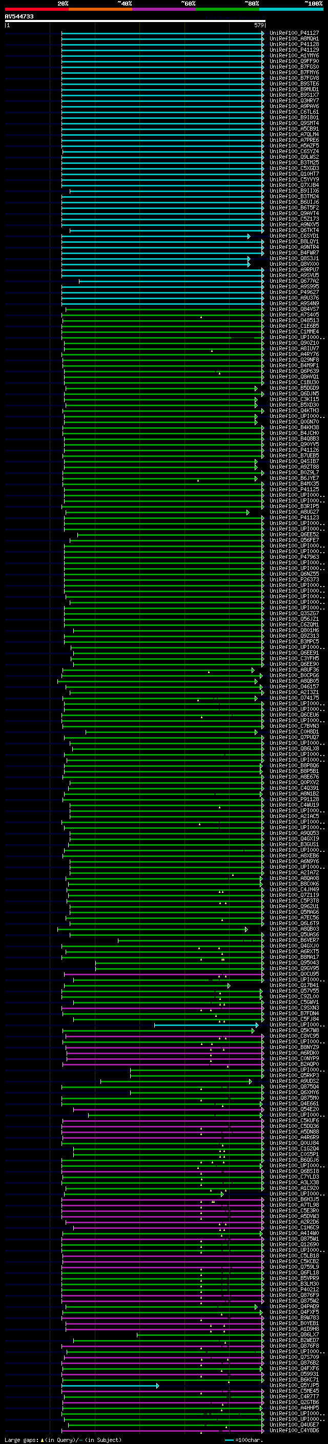Image resolution: width=328 pixels, height=1444 pixels.
Task: Select hit label UniRef100_Q3HRY7
Action: [x=294, y=100]
